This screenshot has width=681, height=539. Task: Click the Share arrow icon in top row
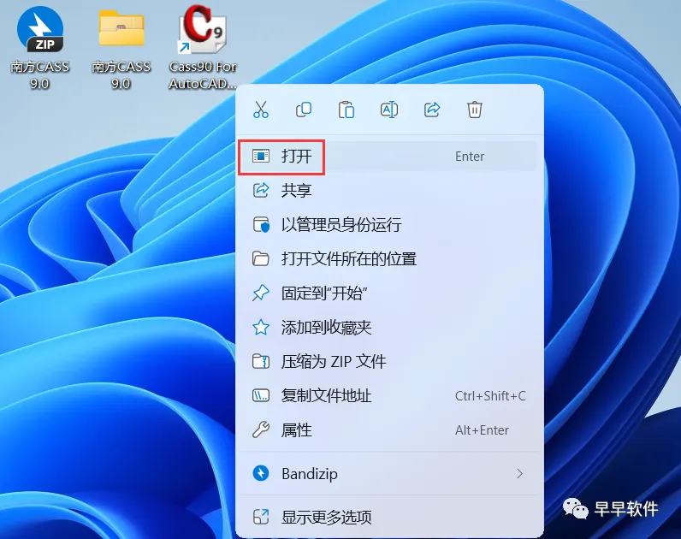click(432, 110)
